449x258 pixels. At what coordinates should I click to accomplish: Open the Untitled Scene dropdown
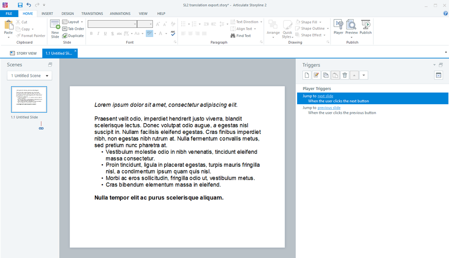coord(30,76)
